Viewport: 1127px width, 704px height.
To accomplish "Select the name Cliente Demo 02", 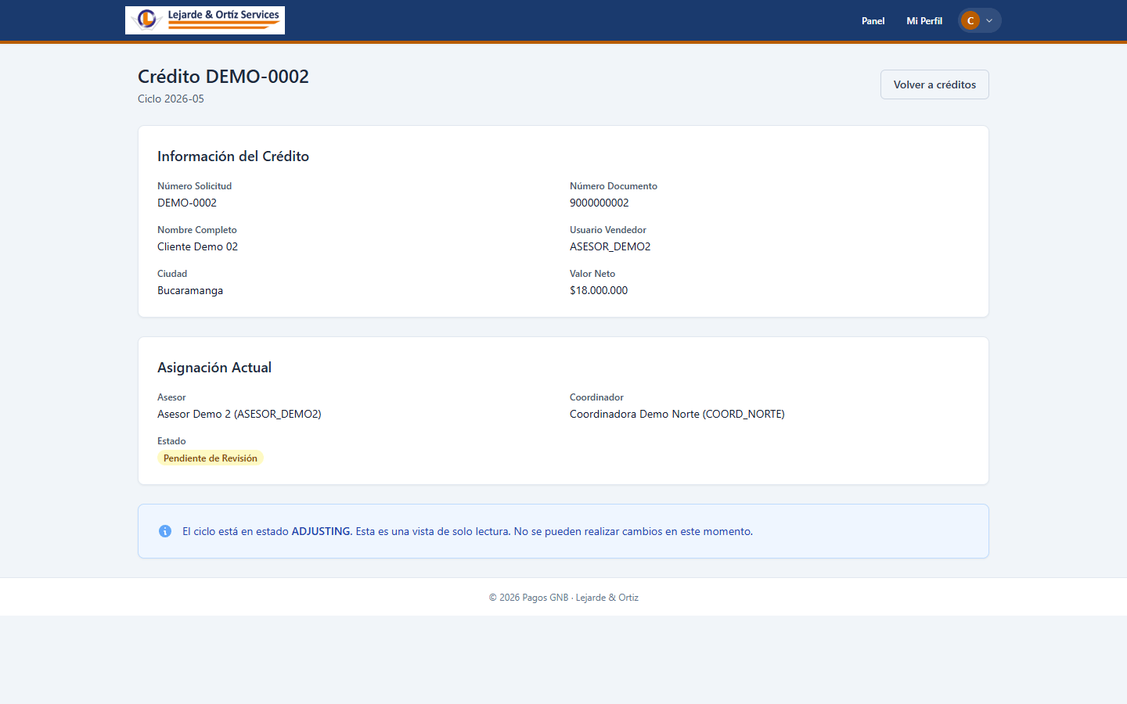I will (197, 246).
